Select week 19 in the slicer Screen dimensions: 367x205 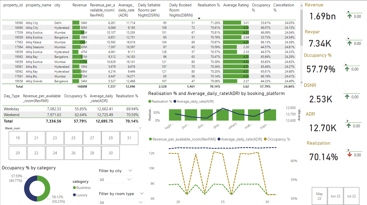pyautogui.click(x=18, y=138)
